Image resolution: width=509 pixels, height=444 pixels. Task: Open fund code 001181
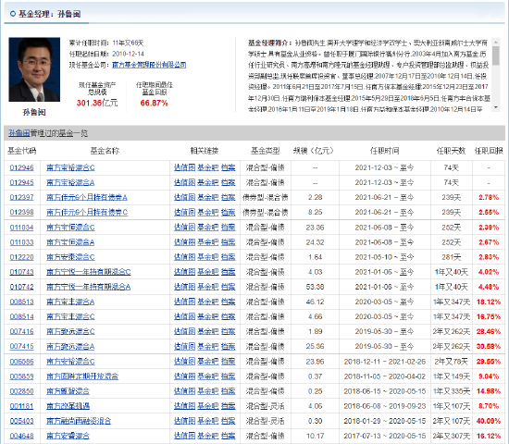tap(22, 406)
